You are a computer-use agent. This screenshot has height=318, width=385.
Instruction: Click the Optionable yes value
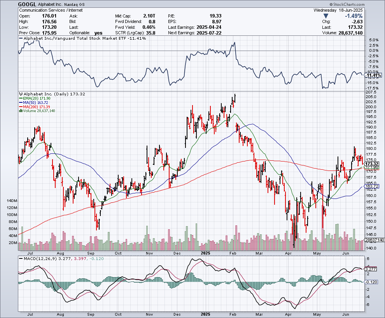coord(98,33)
